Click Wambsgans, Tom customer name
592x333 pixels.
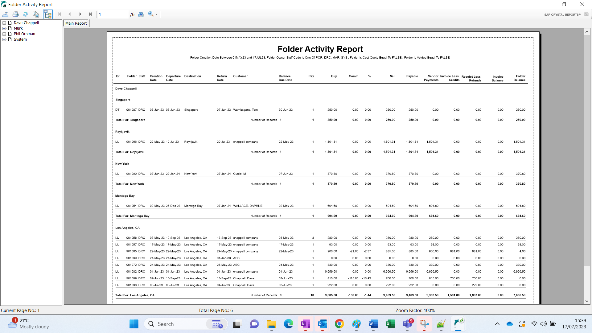point(245,110)
